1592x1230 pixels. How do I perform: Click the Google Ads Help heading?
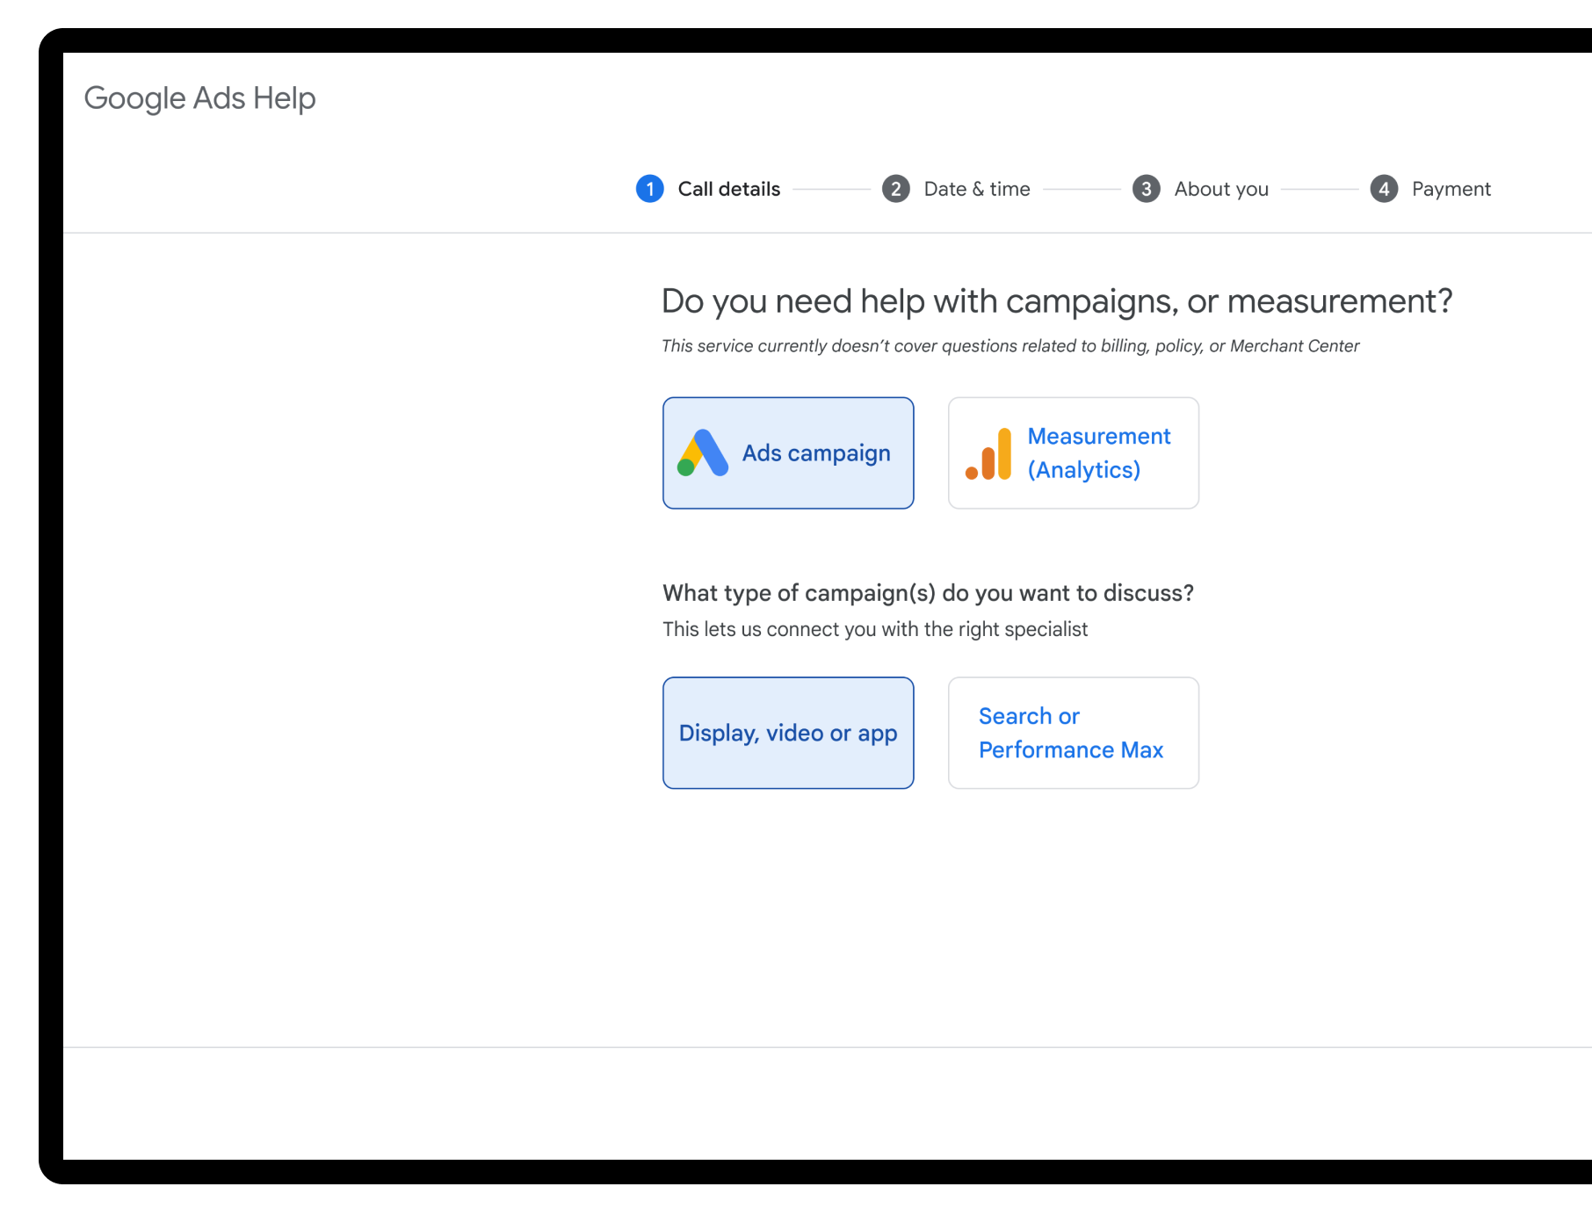point(199,98)
